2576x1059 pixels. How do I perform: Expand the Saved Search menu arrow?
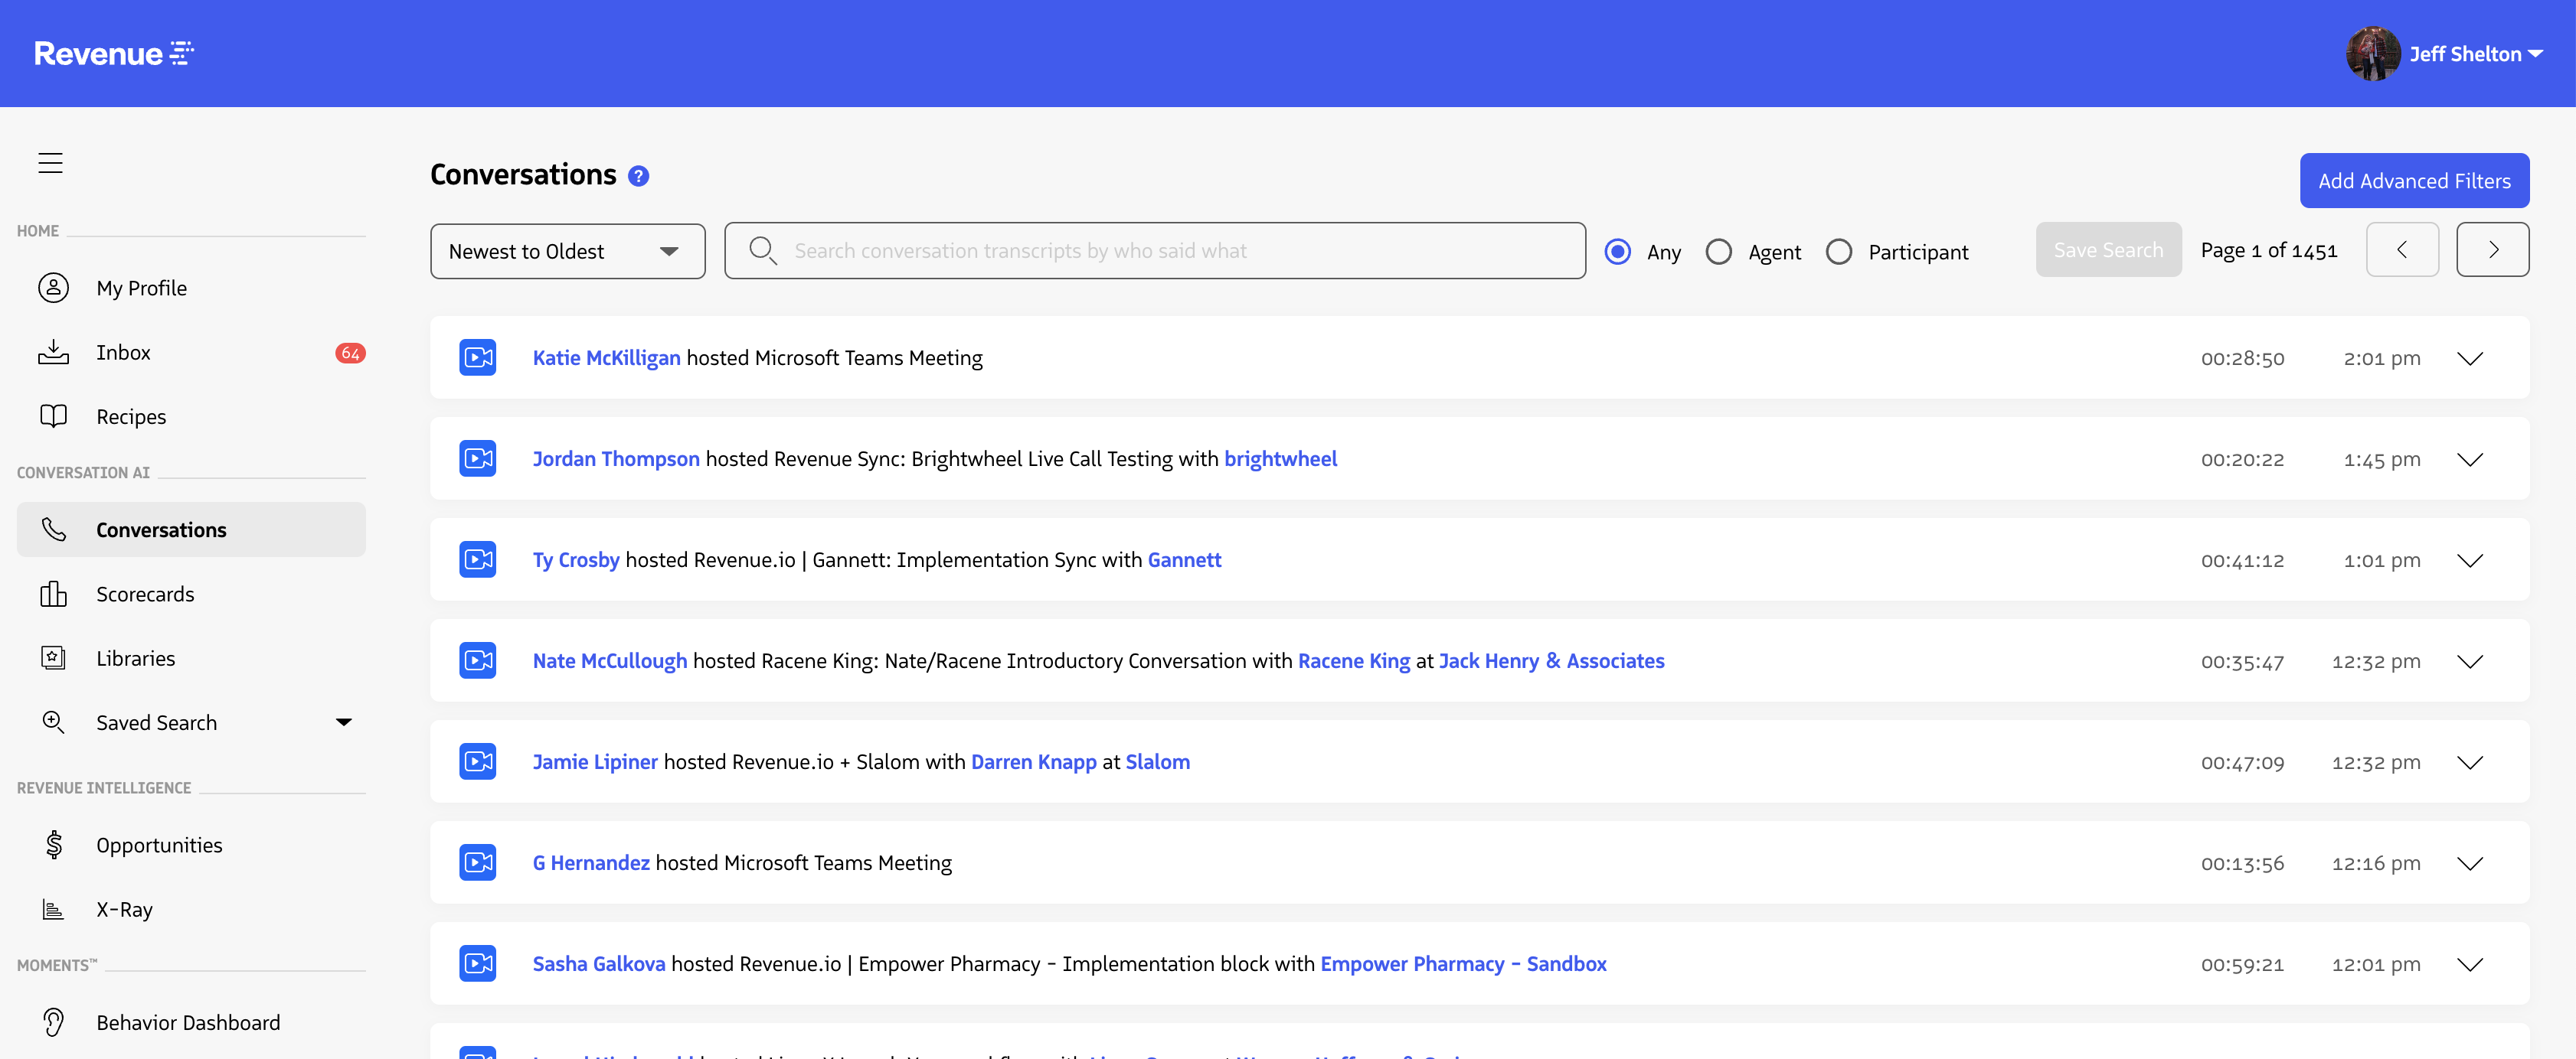pos(343,722)
